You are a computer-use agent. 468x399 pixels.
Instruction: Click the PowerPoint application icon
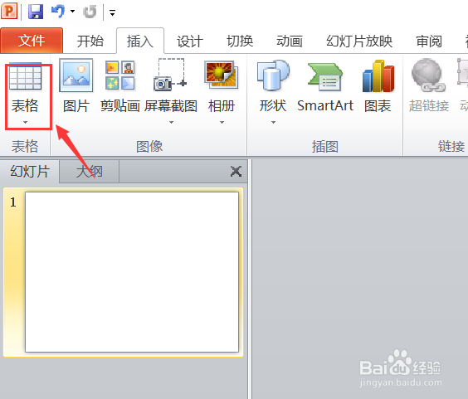tap(9, 12)
